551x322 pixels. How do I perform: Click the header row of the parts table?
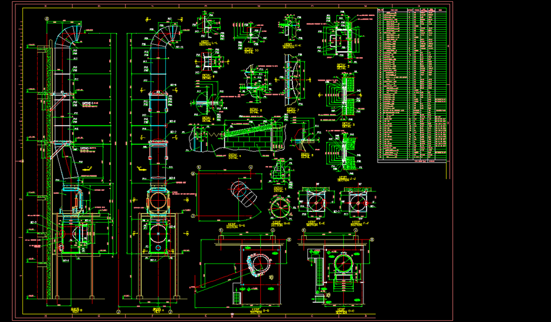412,10
